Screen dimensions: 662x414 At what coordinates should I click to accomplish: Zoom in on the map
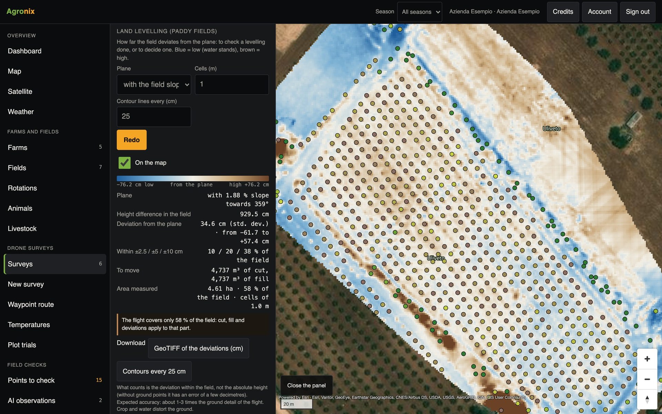pyautogui.click(x=647, y=359)
